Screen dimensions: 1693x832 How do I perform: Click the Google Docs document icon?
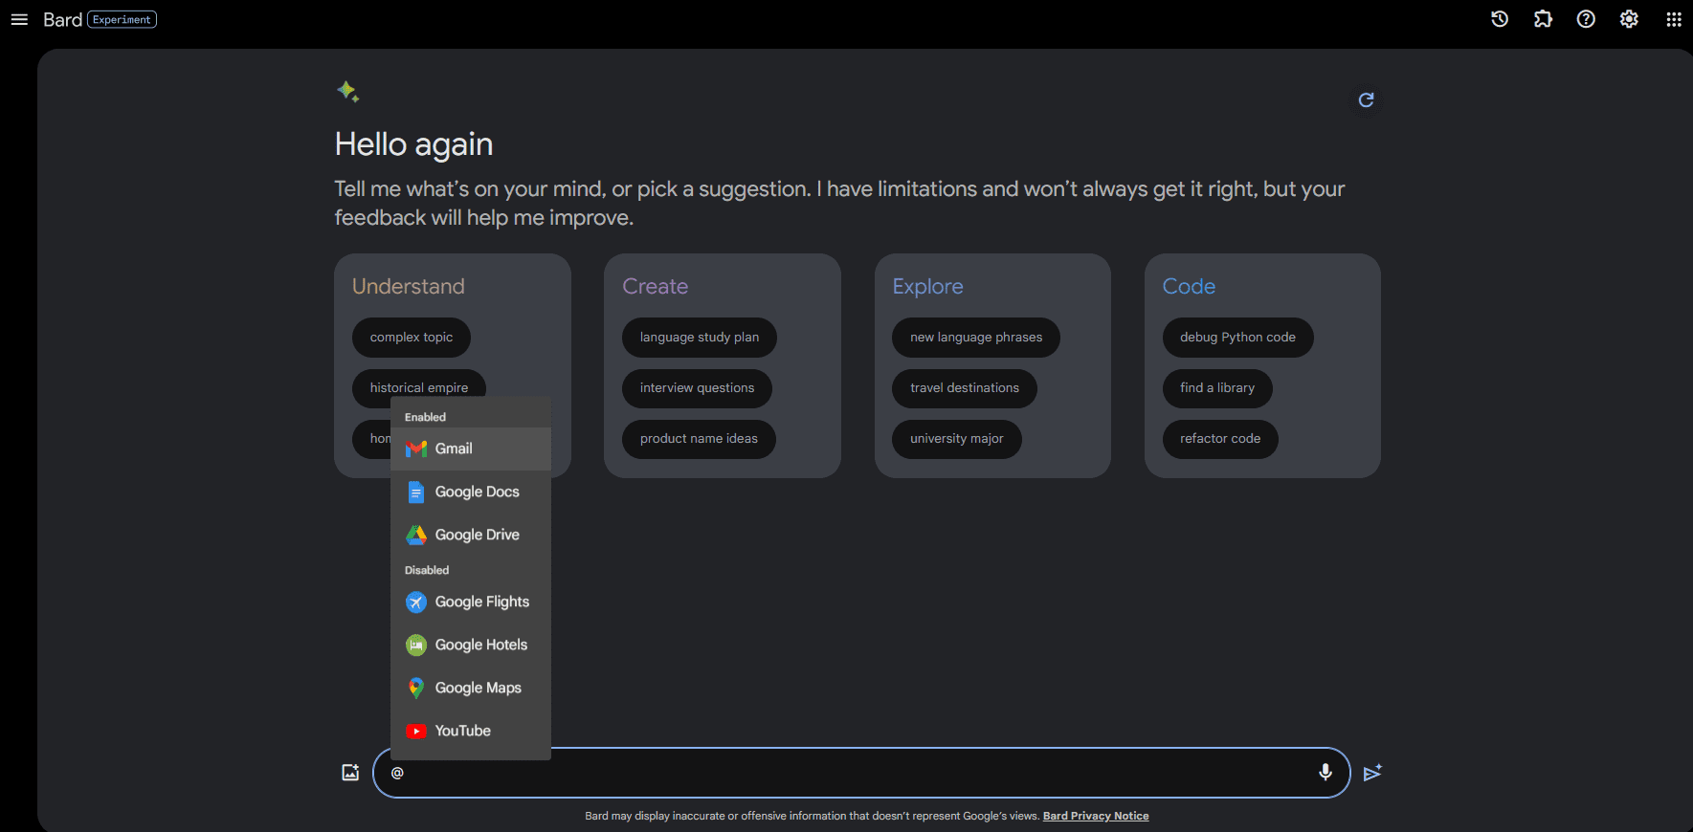(416, 492)
